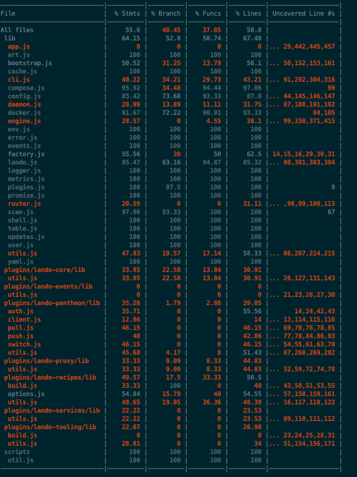The image size is (357, 477).
Task: Select the 'All files' summary row label
Action: tap(17, 30)
